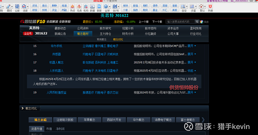Focus the stock name or code search field

click(180, 22)
